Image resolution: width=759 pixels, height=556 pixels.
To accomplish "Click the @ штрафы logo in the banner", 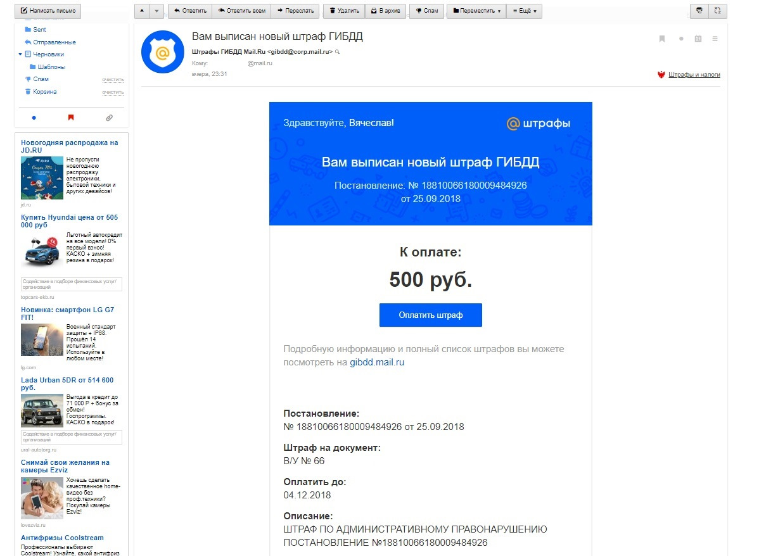I will click(539, 123).
